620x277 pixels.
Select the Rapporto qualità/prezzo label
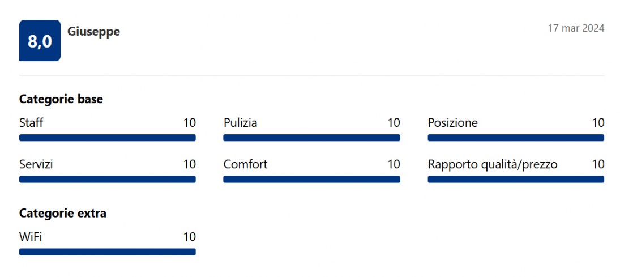[x=493, y=165]
